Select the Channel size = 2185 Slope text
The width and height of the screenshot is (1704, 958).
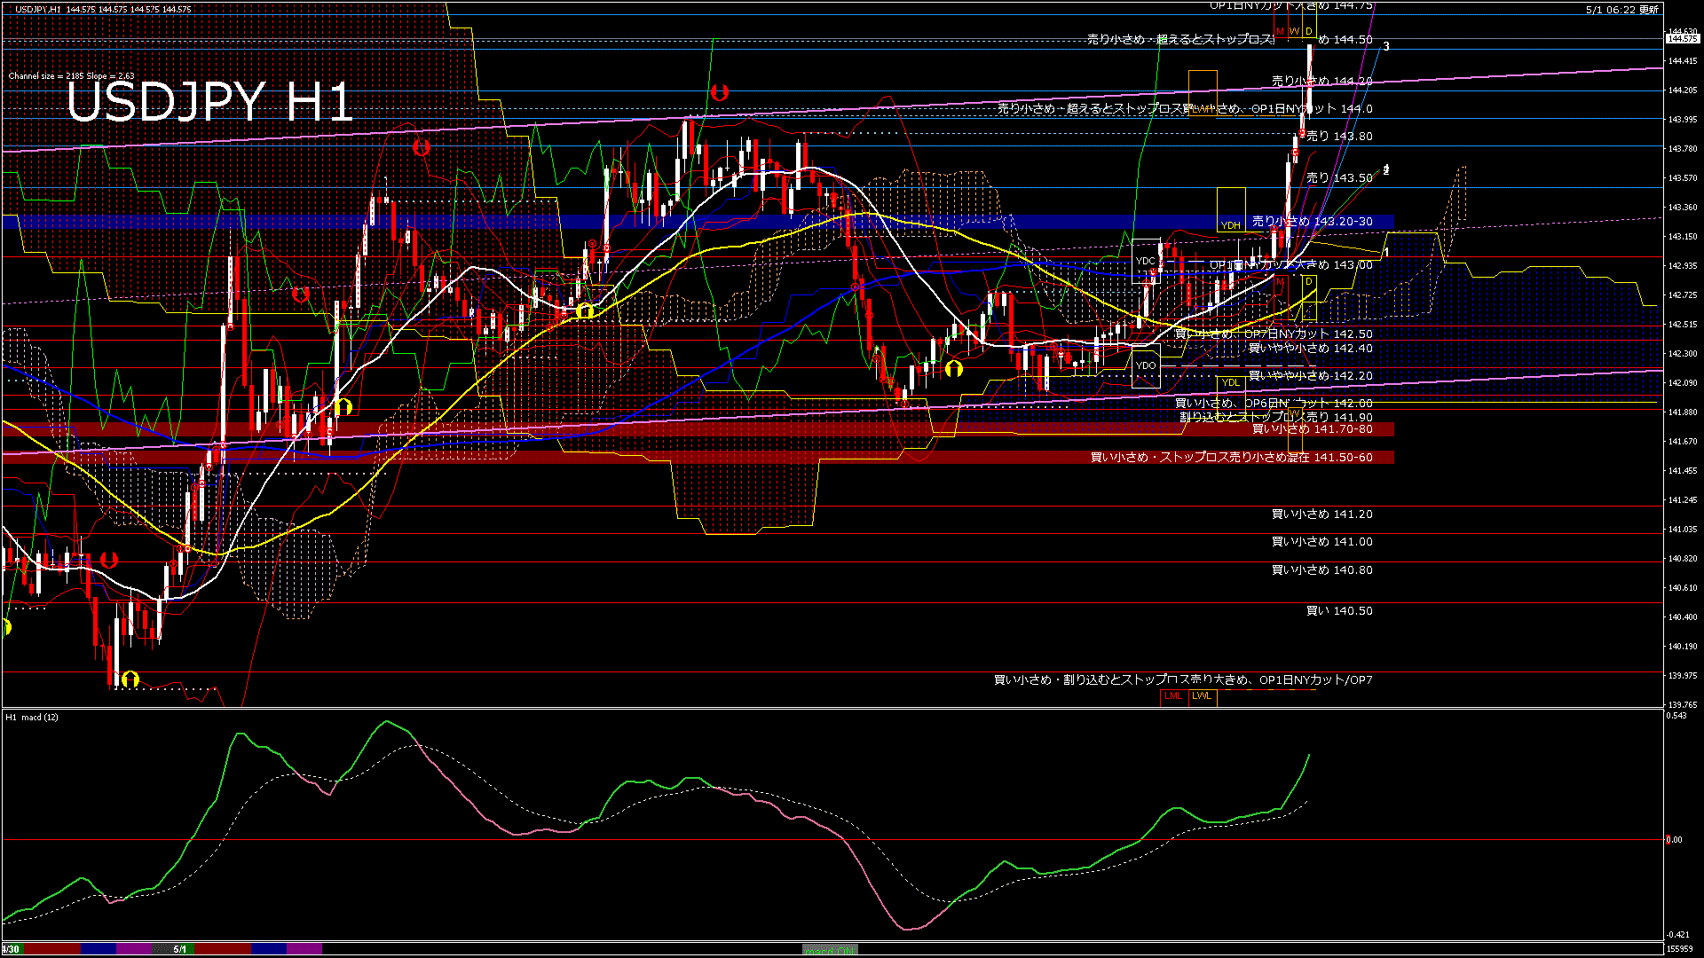[71, 76]
